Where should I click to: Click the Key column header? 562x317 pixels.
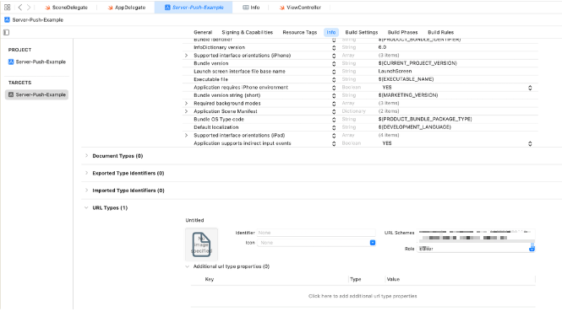tap(210, 279)
